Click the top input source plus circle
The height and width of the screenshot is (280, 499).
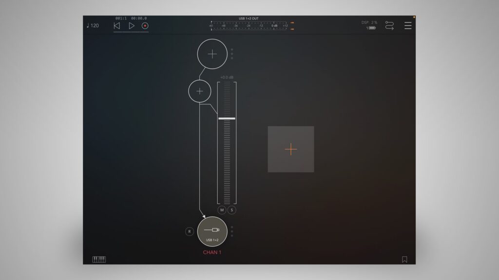click(212, 54)
